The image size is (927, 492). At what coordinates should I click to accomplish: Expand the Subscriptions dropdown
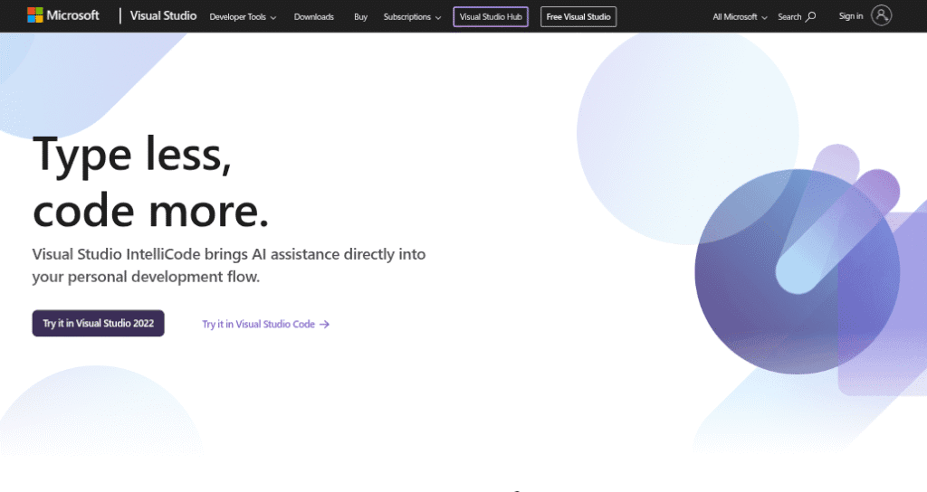412,17
